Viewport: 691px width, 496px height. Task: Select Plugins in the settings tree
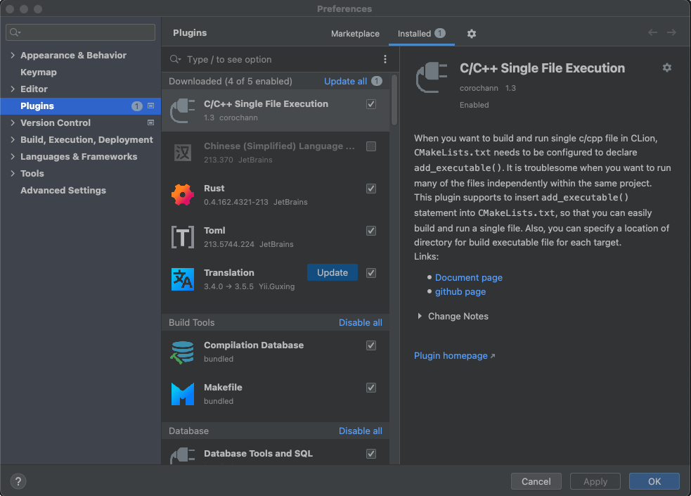click(81, 106)
